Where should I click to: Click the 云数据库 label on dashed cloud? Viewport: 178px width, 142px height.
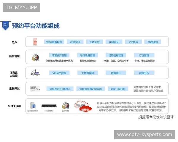80,105
